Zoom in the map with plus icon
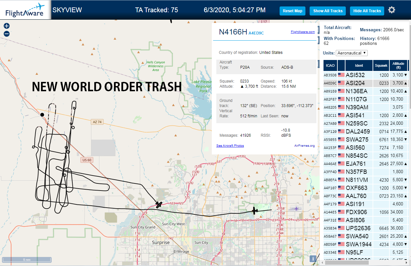Image resolution: width=411 pixels, height=266 pixels. pyautogui.click(x=6, y=26)
